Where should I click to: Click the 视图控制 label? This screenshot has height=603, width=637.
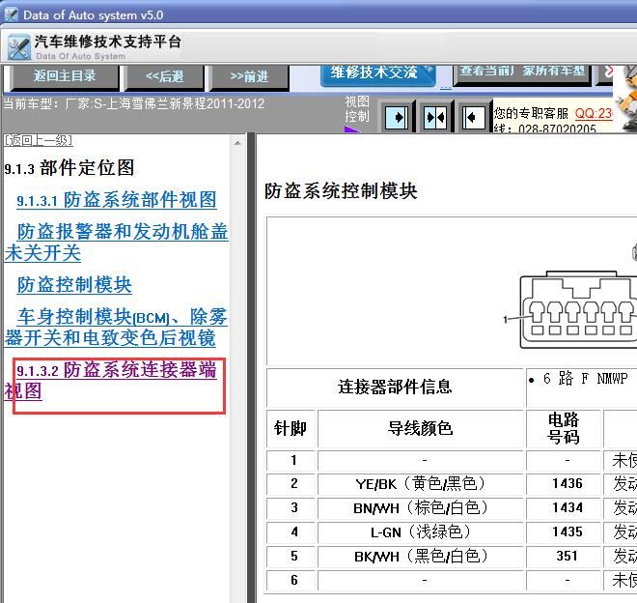[x=357, y=109]
